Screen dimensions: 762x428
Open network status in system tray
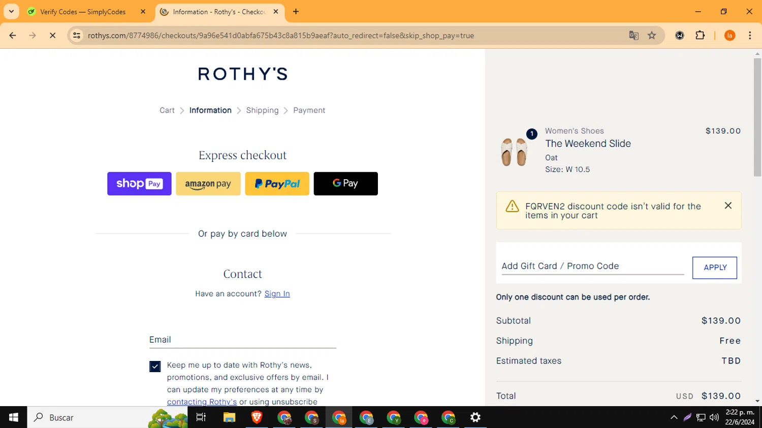701,417
